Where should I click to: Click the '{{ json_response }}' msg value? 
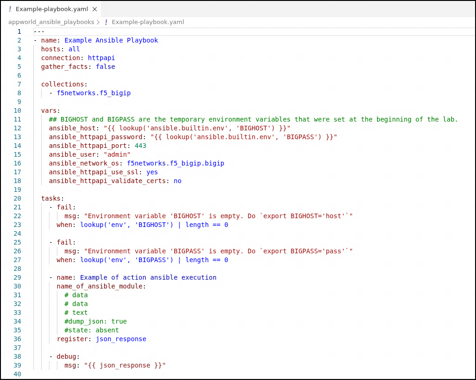tap(125, 366)
